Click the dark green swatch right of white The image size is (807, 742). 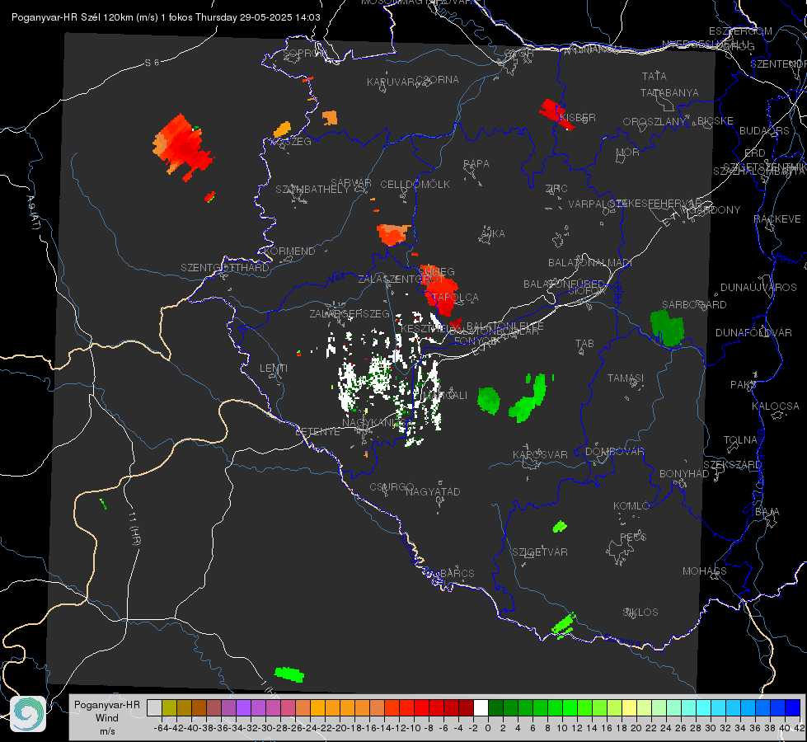[x=495, y=707]
